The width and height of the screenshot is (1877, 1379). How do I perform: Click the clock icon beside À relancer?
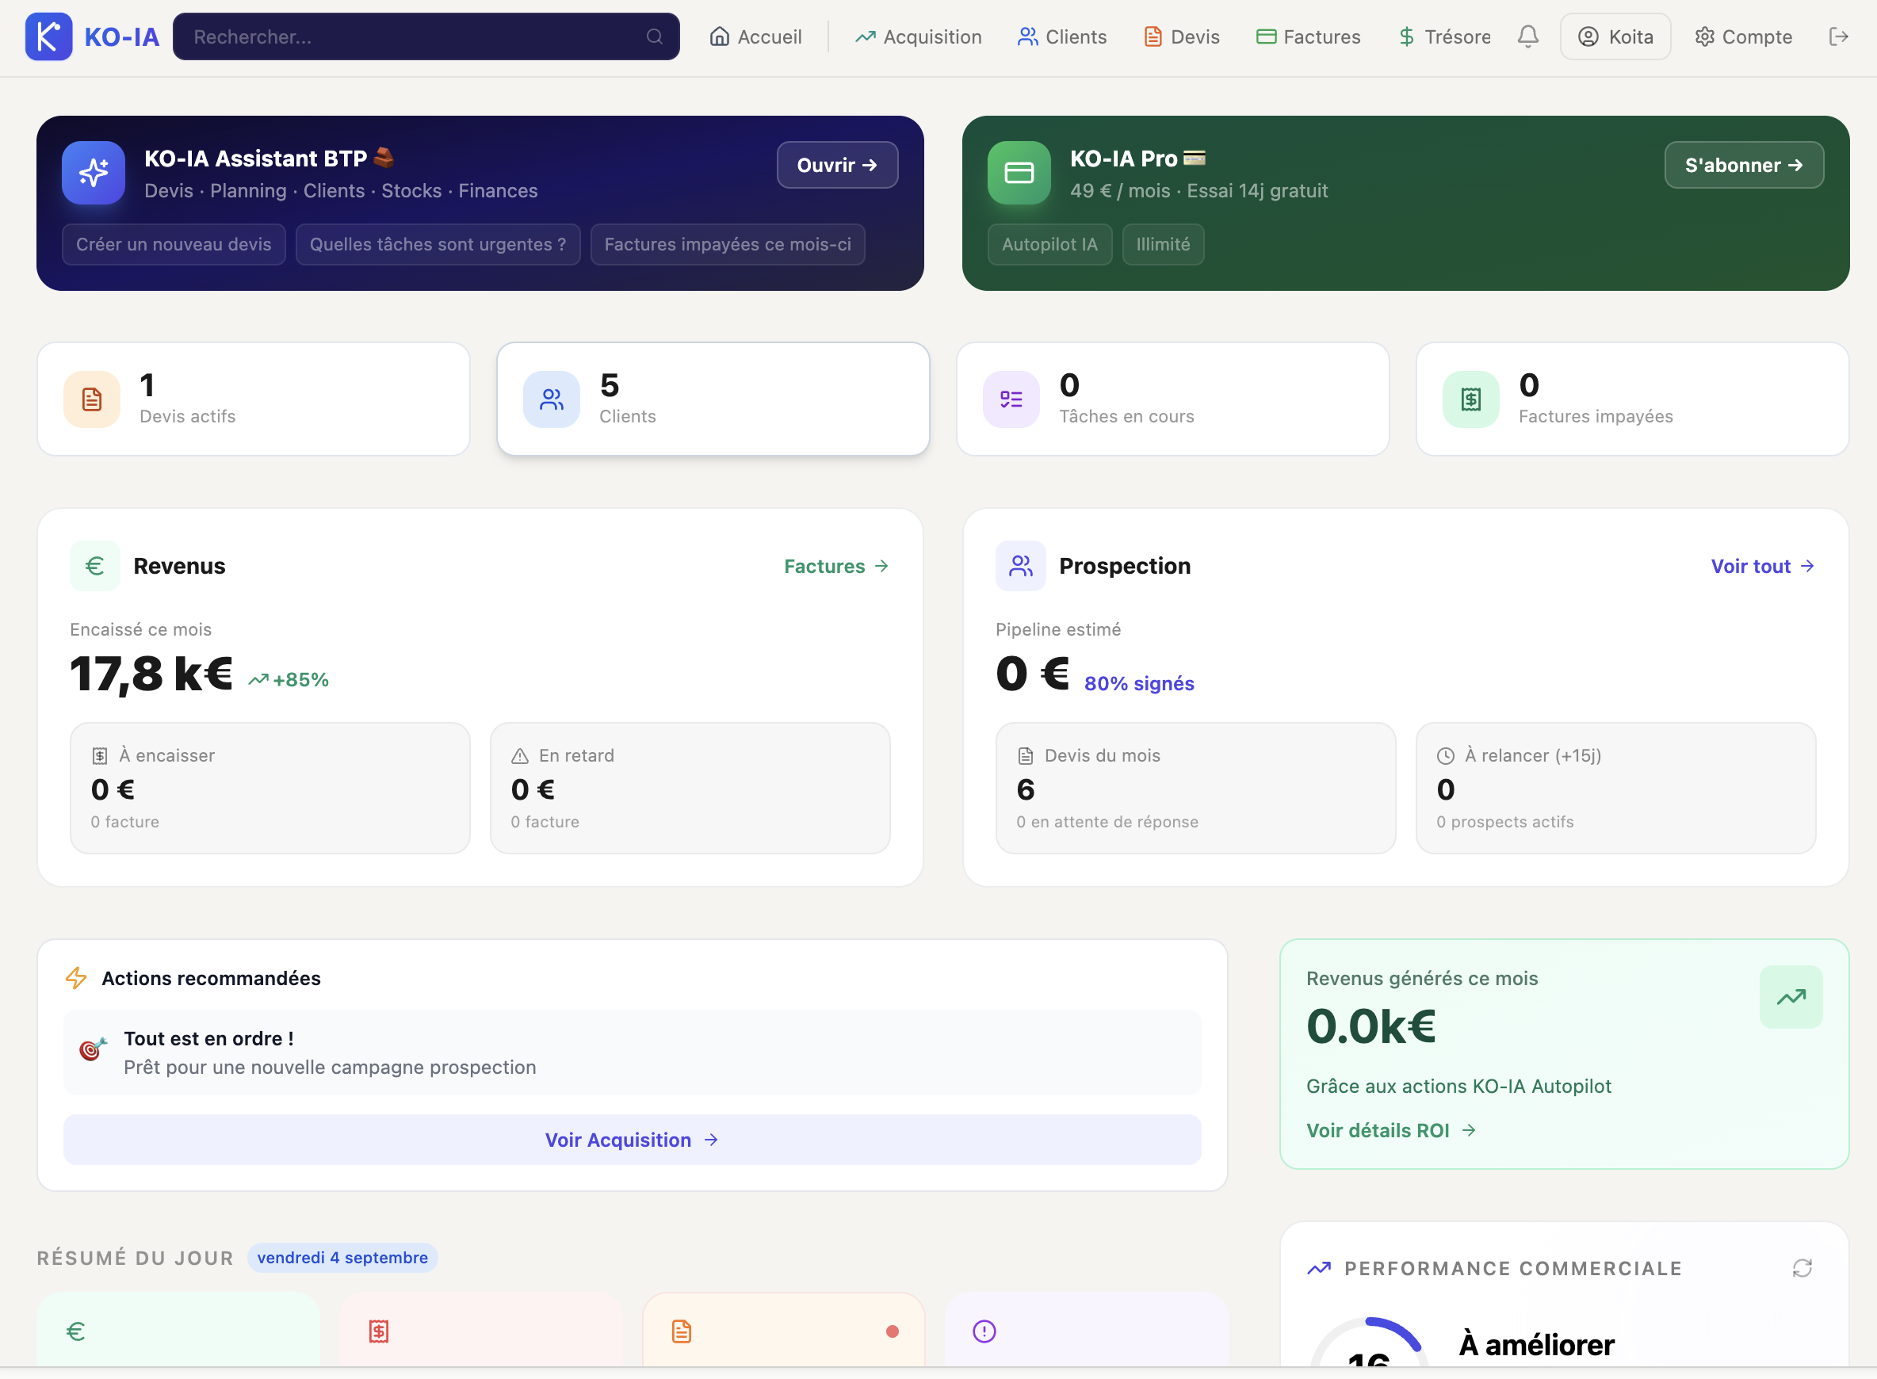(x=1445, y=755)
